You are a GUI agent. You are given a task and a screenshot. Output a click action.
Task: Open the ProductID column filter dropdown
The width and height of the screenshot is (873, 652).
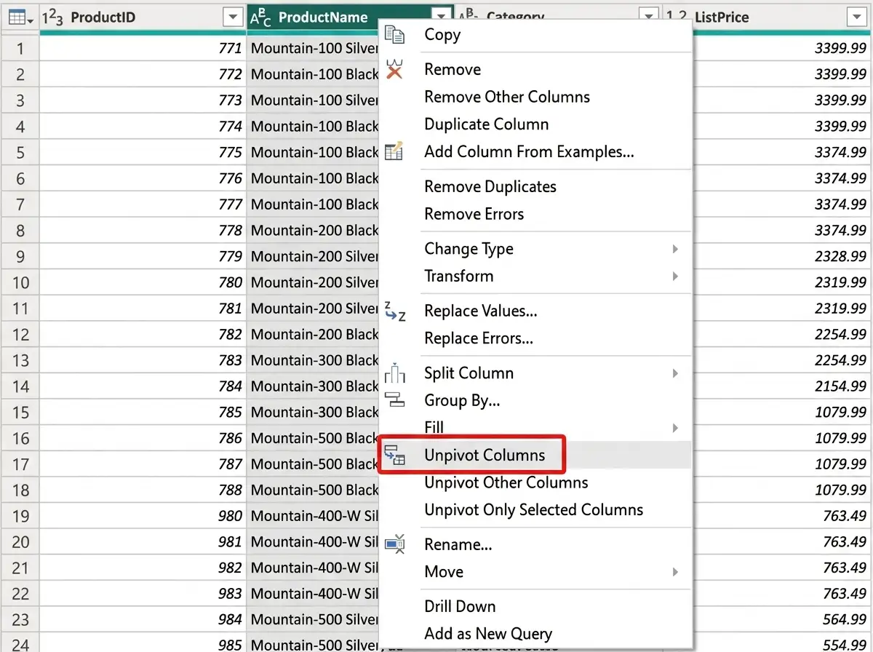(x=233, y=17)
